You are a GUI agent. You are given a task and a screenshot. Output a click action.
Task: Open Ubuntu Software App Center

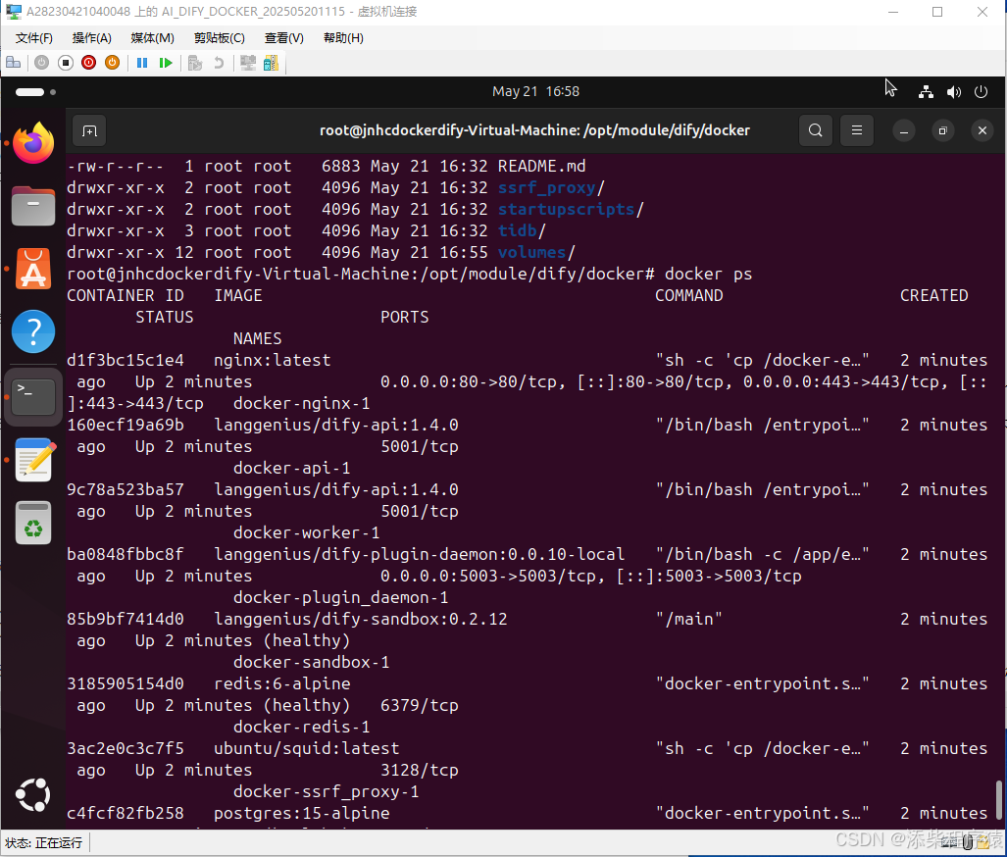[x=33, y=269]
